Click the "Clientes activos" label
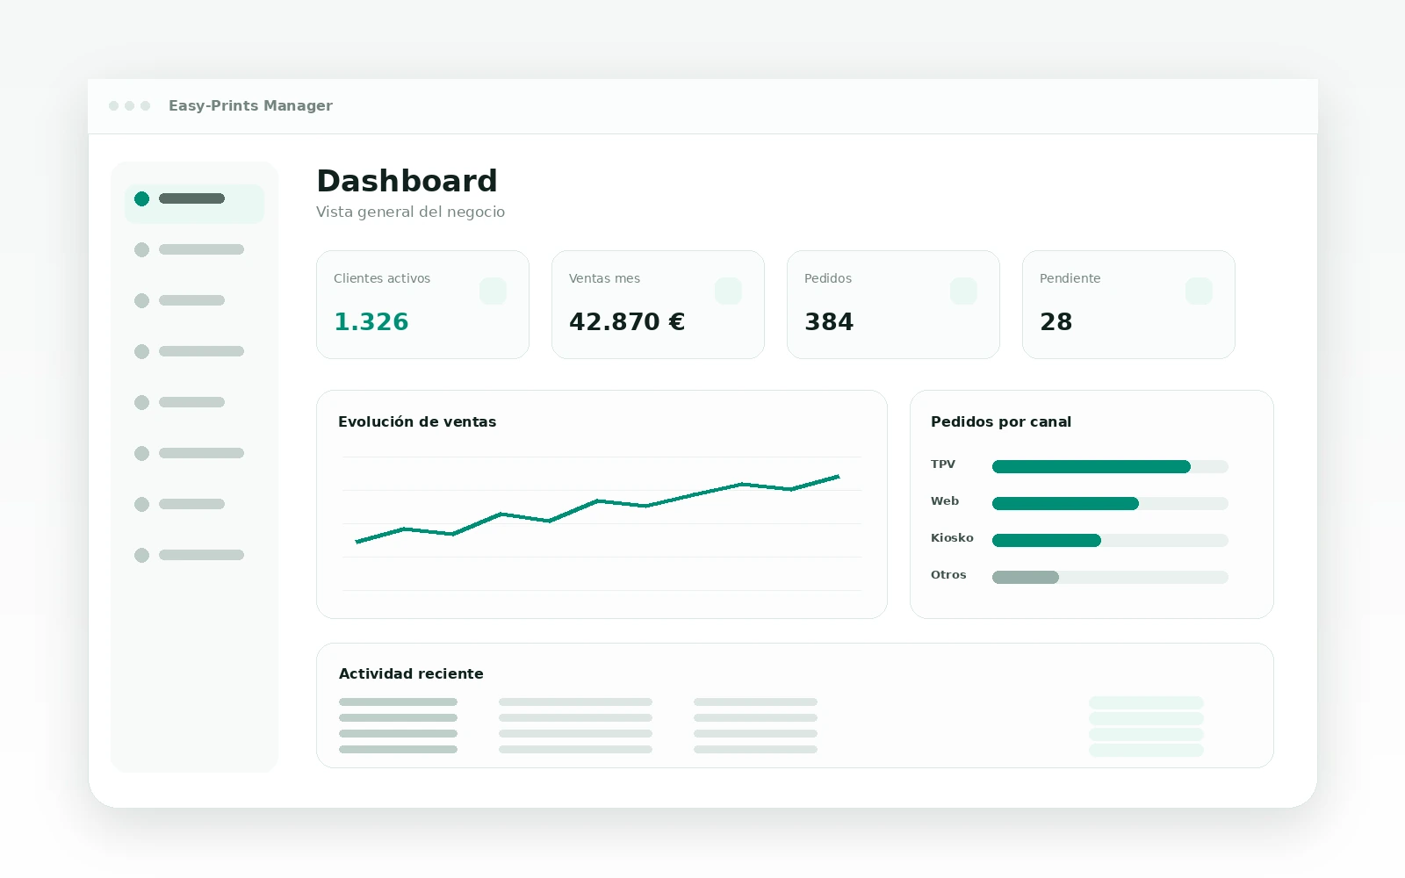1405x878 pixels. coord(382,278)
